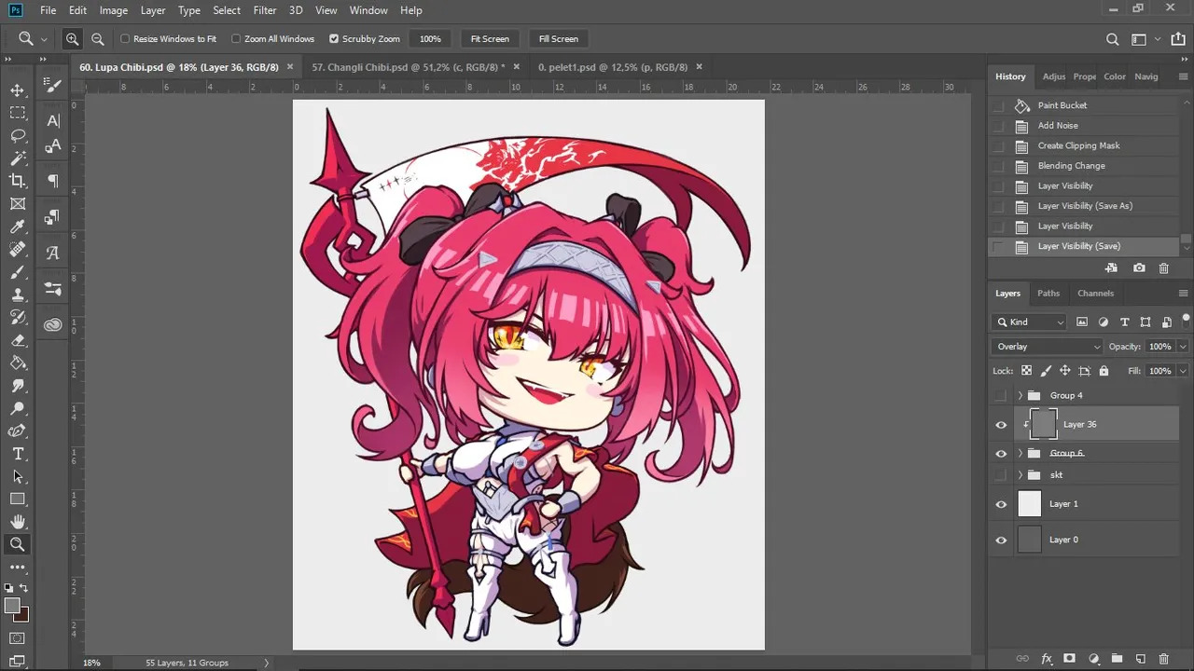1194x671 pixels.
Task: Add a layer mask
Action: [1070, 659]
